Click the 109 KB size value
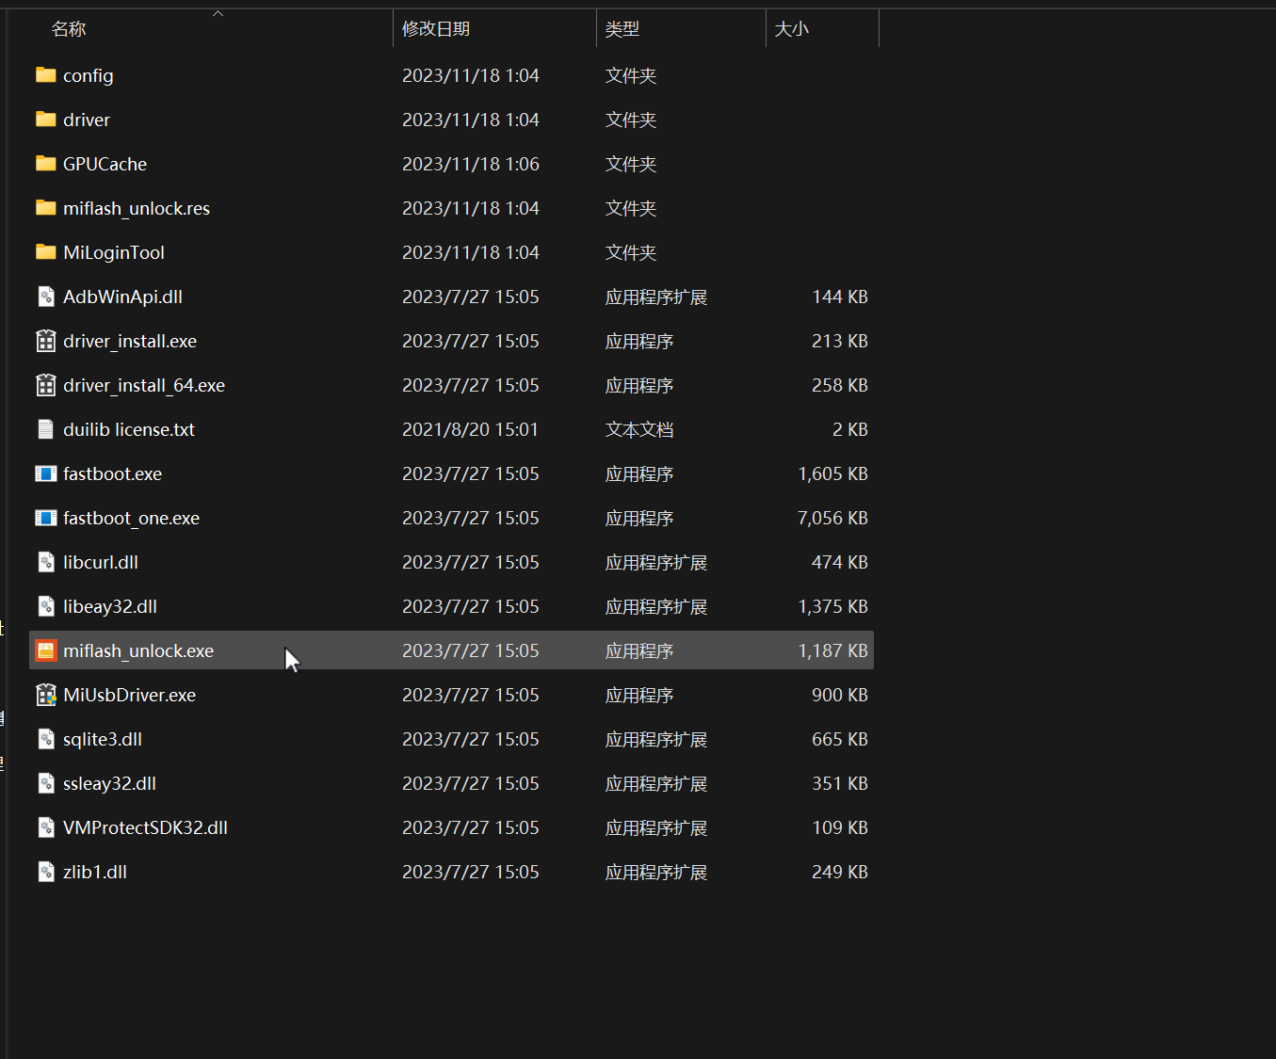 coord(840,827)
